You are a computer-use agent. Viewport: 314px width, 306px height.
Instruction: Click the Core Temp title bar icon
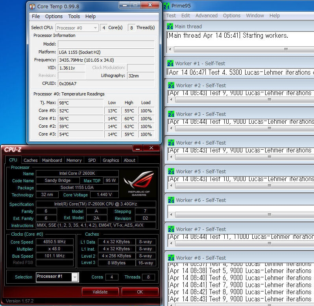[32, 7]
